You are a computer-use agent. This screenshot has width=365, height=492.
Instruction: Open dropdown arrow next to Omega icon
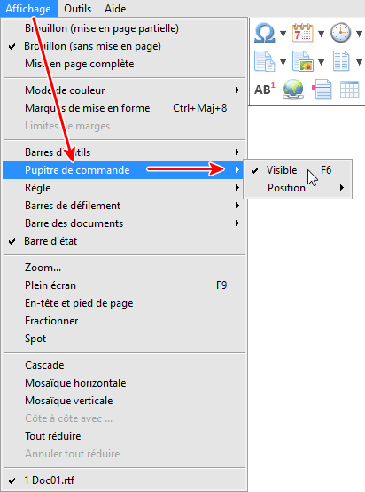point(283,34)
